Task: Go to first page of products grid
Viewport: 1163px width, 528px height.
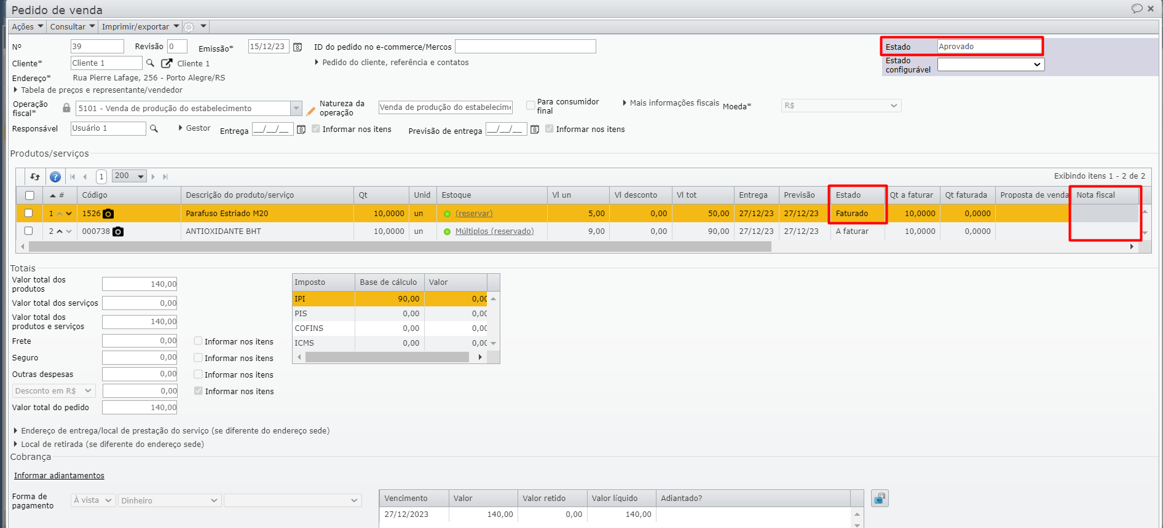Action: (73, 177)
